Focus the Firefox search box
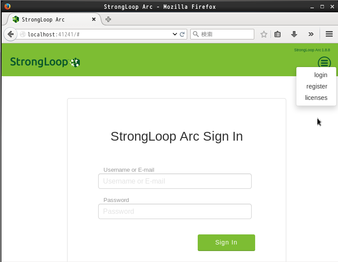 (x=222, y=34)
